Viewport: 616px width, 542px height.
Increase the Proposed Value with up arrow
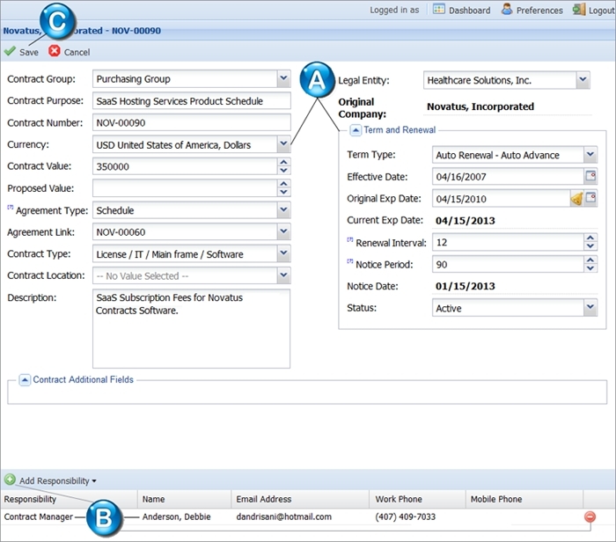pyautogui.click(x=283, y=184)
